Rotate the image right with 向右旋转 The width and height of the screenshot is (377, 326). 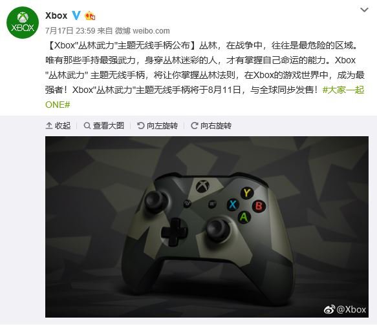click(211, 125)
